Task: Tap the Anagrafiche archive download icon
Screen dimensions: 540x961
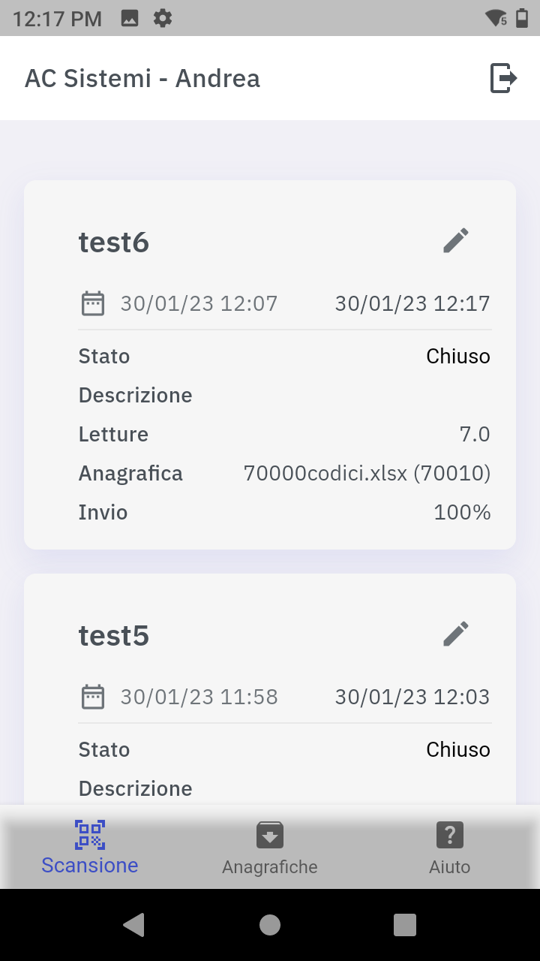Action: point(270,835)
